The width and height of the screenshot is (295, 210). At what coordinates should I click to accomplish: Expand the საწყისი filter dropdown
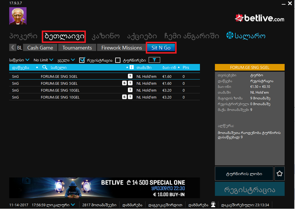click(x=19, y=60)
